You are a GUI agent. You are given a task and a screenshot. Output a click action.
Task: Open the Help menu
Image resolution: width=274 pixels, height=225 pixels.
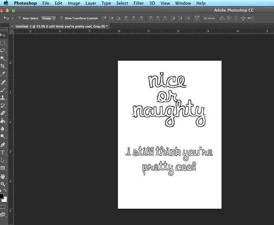tap(201, 3)
